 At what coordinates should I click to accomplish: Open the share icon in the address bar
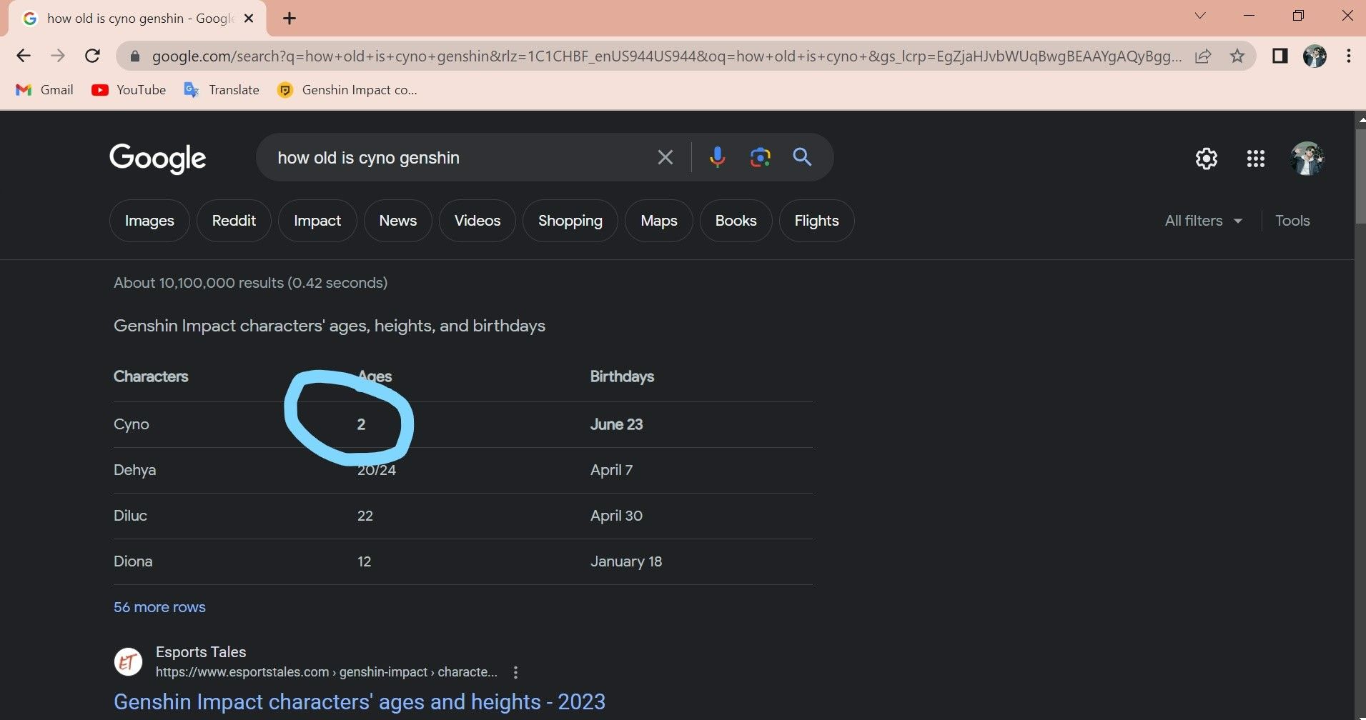[x=1204, y=56]
